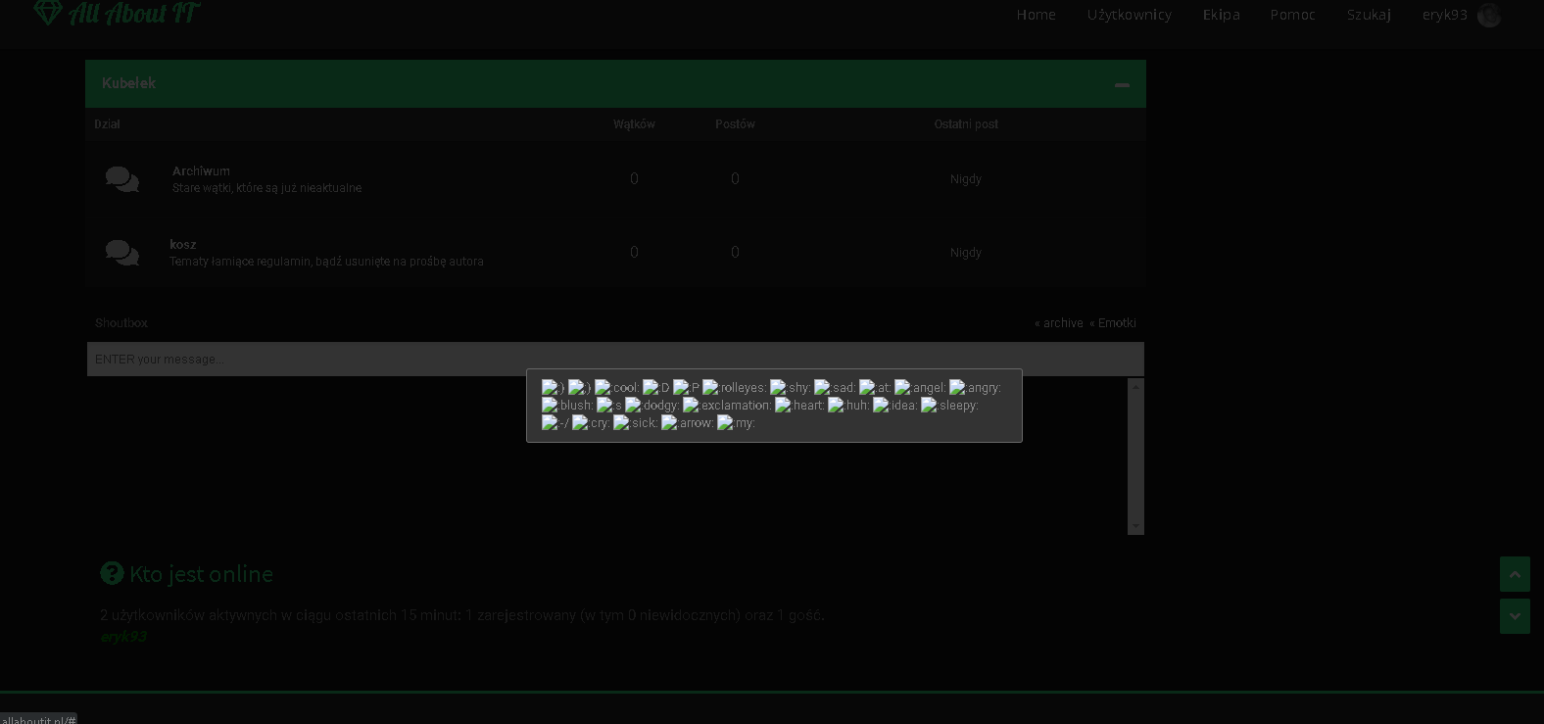
Task: Insert the :exclamation: emoticon
Action: (727, 406)
